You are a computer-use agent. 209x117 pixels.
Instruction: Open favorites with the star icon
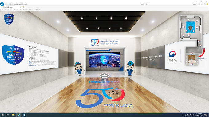coord(202,4)
